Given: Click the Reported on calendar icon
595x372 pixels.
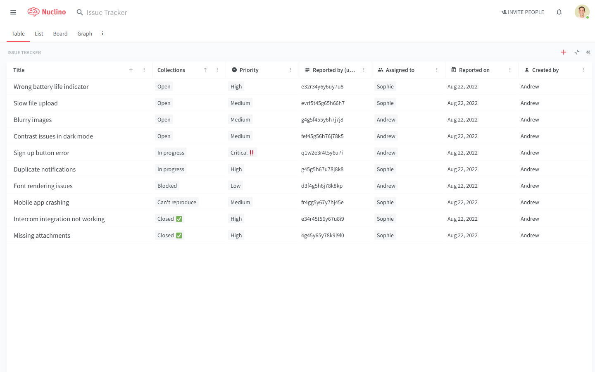Looking at the screenshot, I should (454, 70).
